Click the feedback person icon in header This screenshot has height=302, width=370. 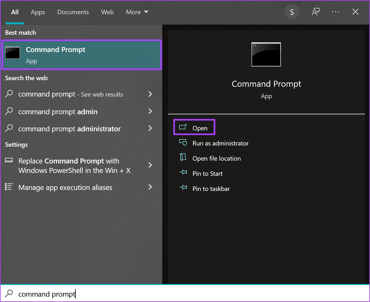315,12
